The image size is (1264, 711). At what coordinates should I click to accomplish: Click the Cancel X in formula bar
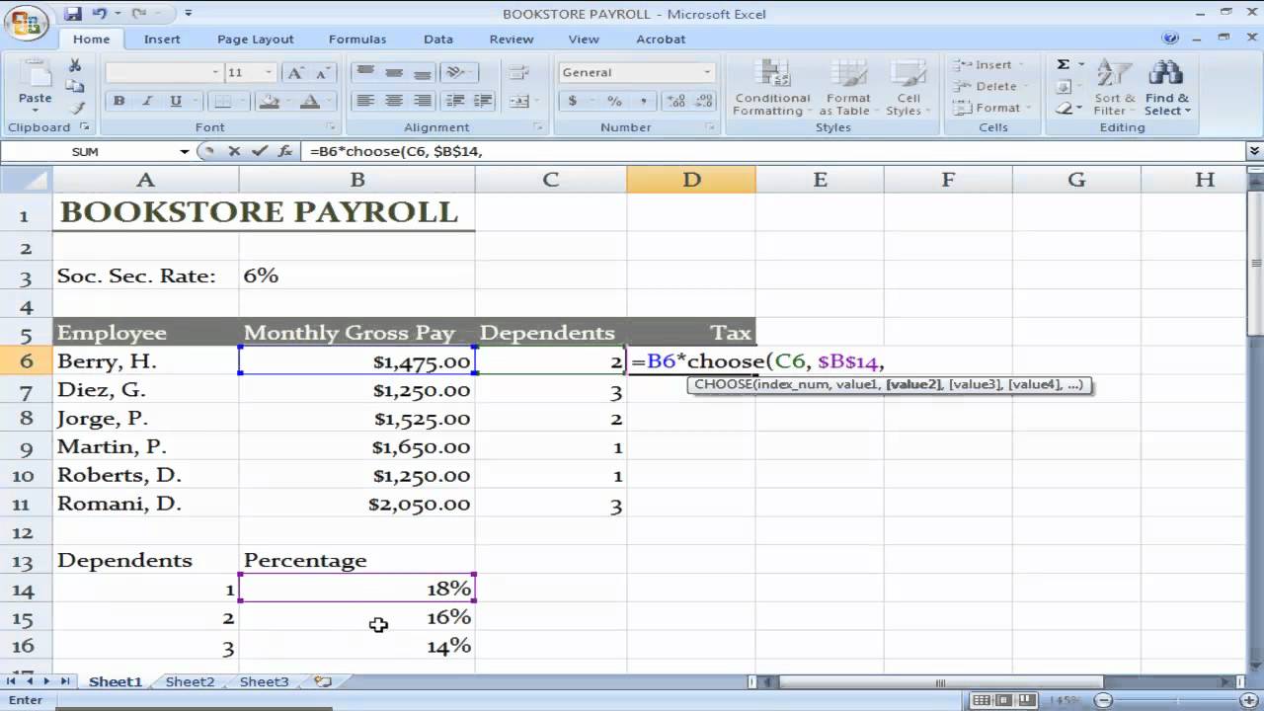234,151
